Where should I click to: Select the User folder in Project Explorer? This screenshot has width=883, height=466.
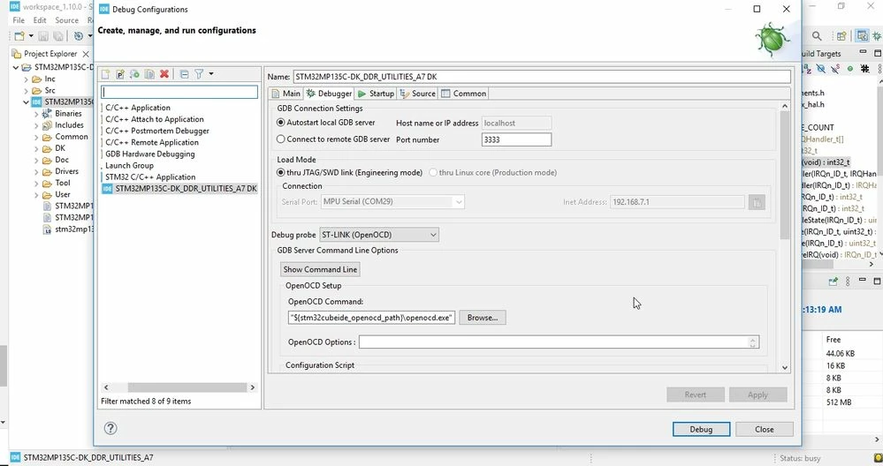(x=62, y=194)
